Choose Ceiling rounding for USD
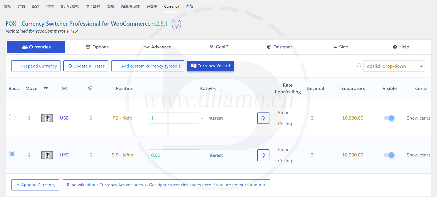The height and width of the screenshot is (197, 437). click(285, 124)
